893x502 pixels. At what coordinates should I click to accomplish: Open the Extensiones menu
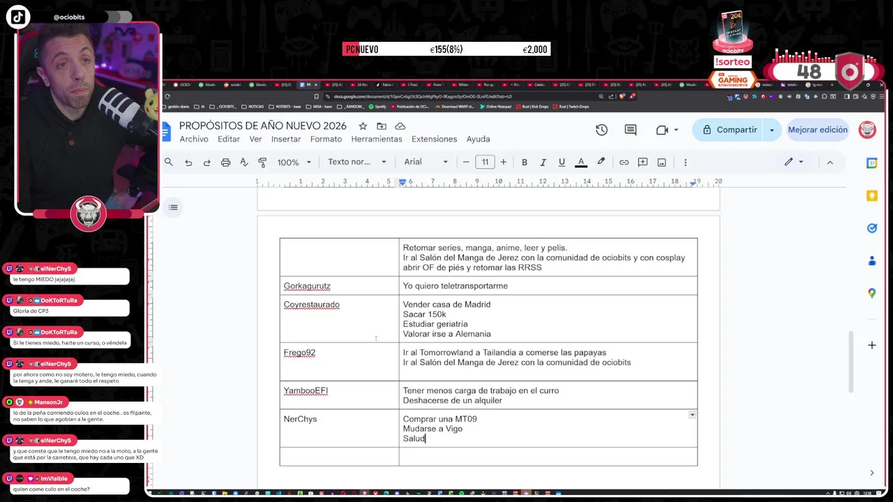click(434, 139)
